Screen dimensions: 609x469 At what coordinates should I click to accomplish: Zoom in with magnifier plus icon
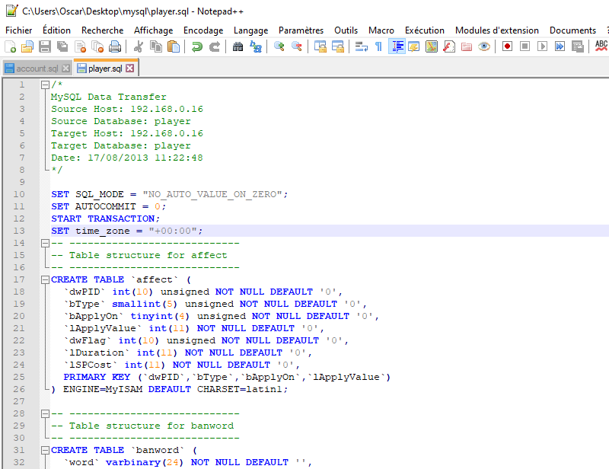click(279, 46)
